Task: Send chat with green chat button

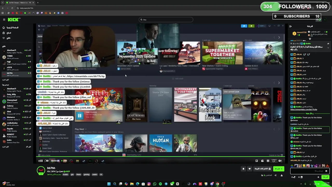Action: (325, 177)
